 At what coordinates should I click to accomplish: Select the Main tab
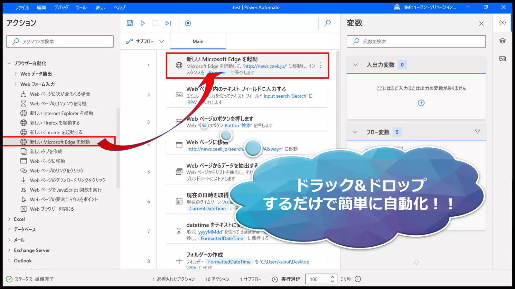198,41
